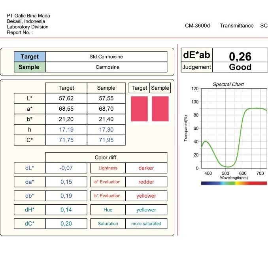Select the dE*ab value 0,26

point(240,56)
